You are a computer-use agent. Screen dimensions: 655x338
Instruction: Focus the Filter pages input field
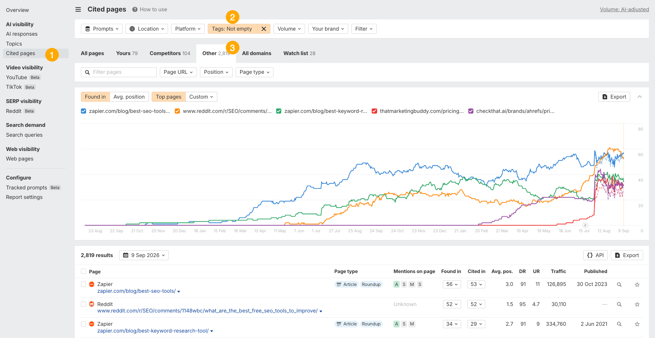tap(119, 72)
